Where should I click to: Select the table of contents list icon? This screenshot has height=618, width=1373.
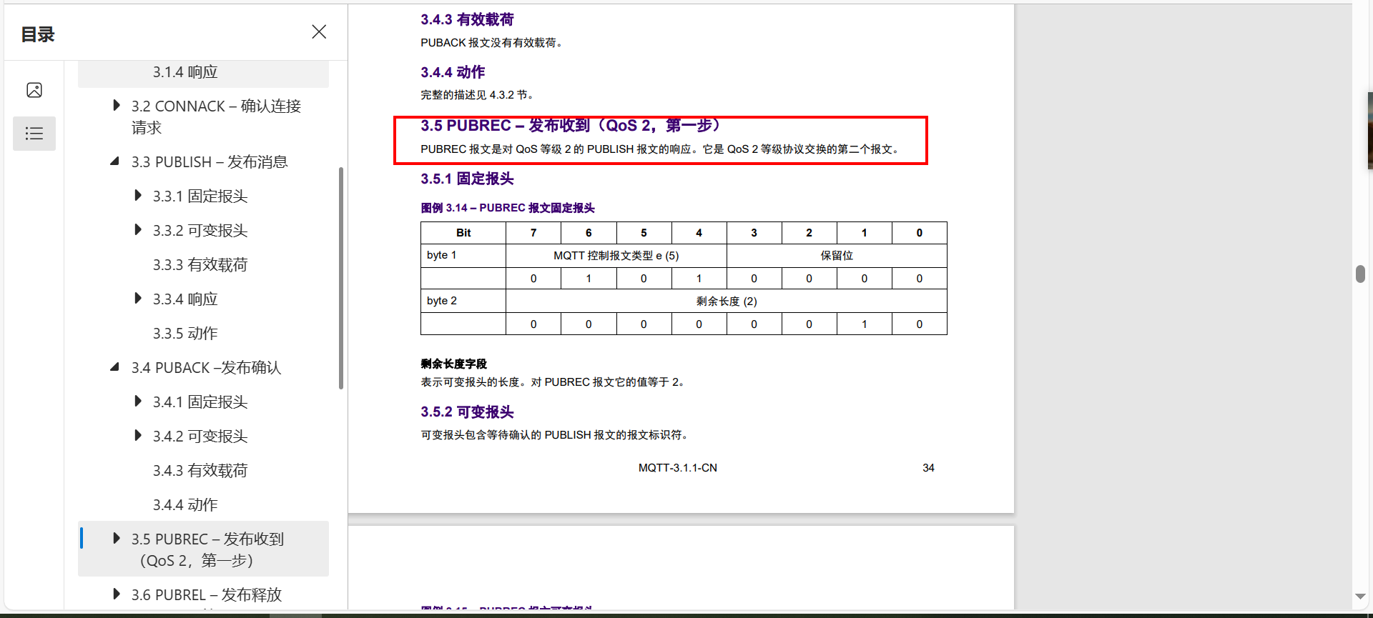[34, 134]
